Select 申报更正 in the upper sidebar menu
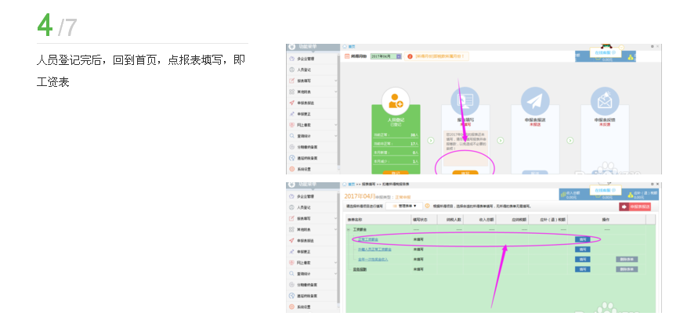 (304, 113)
